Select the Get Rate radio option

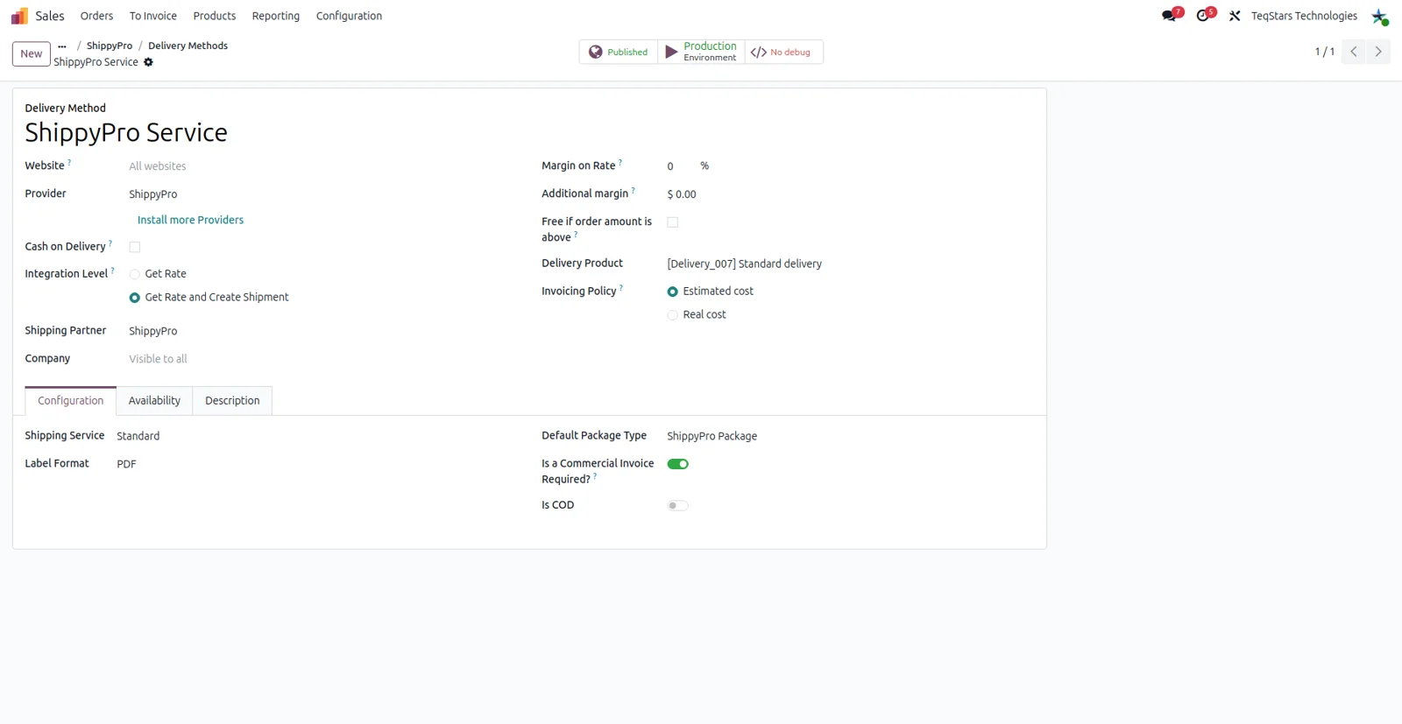135,274
